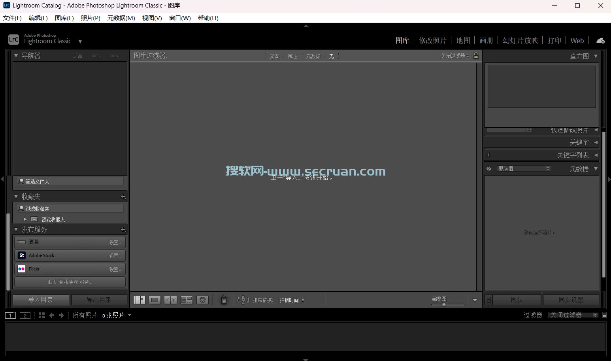The height and width of the screenshot is (361, 611).
Task: Set navigator zoom to 100%
Action: tap(96, 56)
